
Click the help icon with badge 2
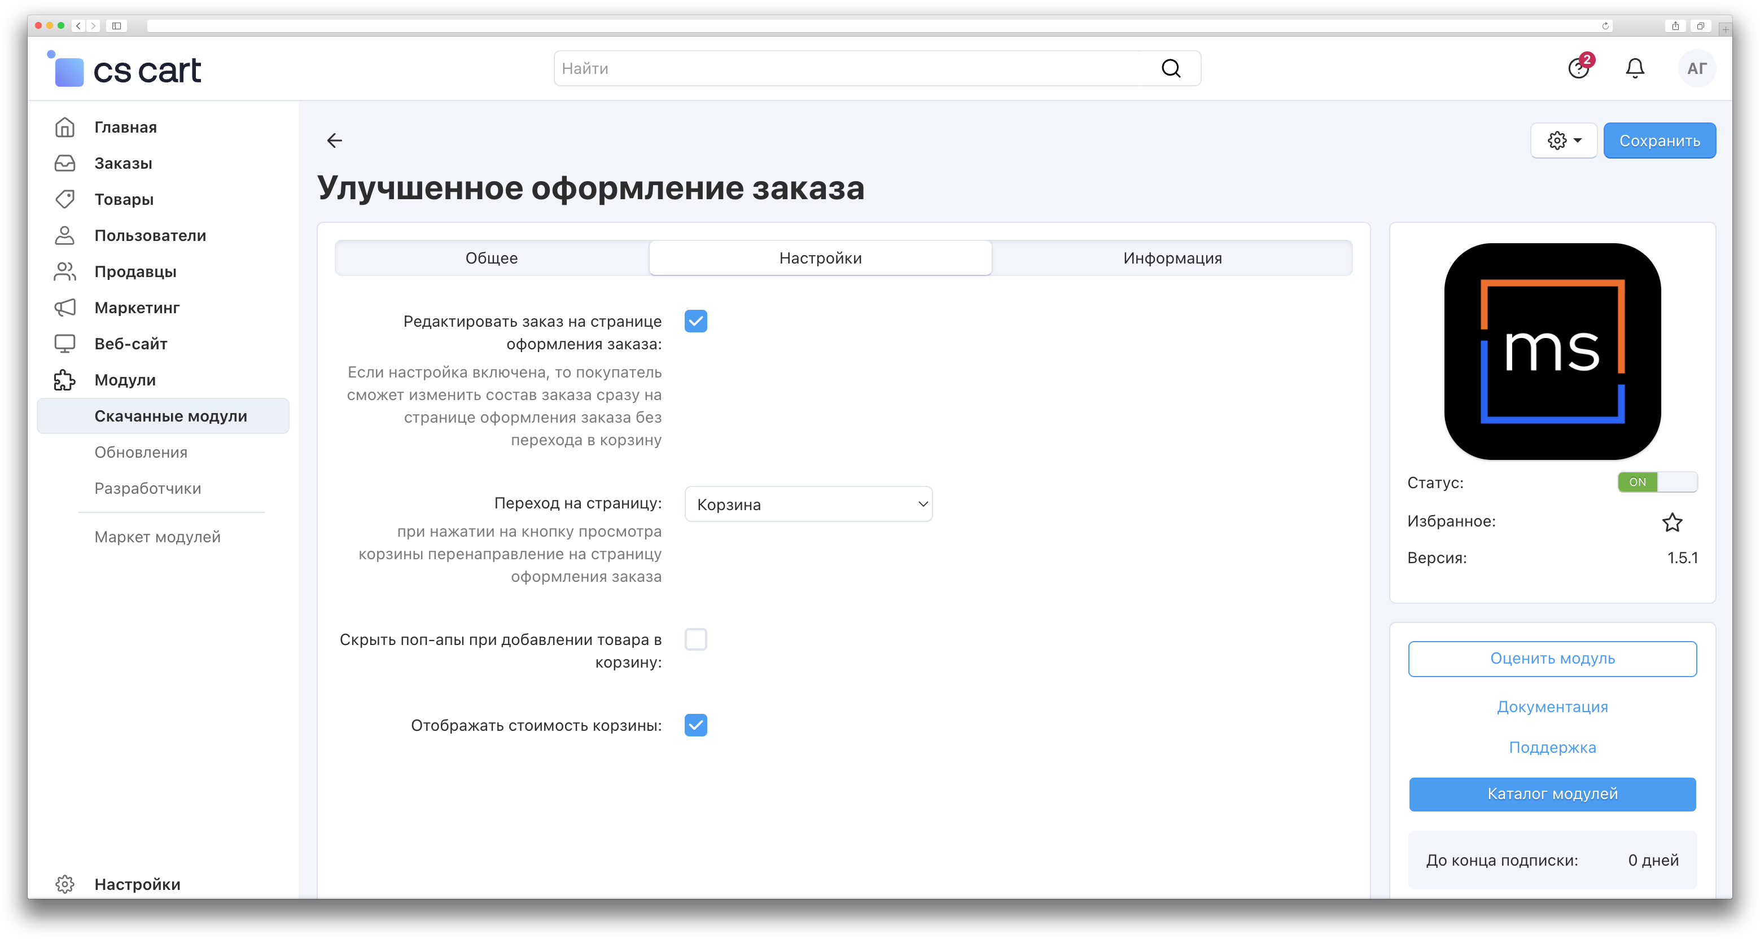pos(1578,68)
